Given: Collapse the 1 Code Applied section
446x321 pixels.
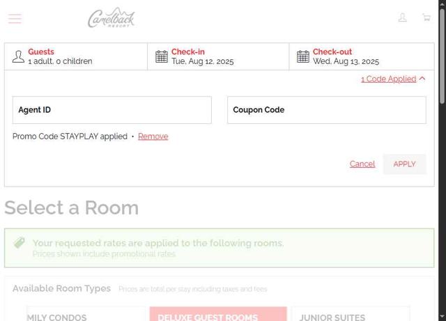Looking at the screenshot, I should click(x=393, y=79).
